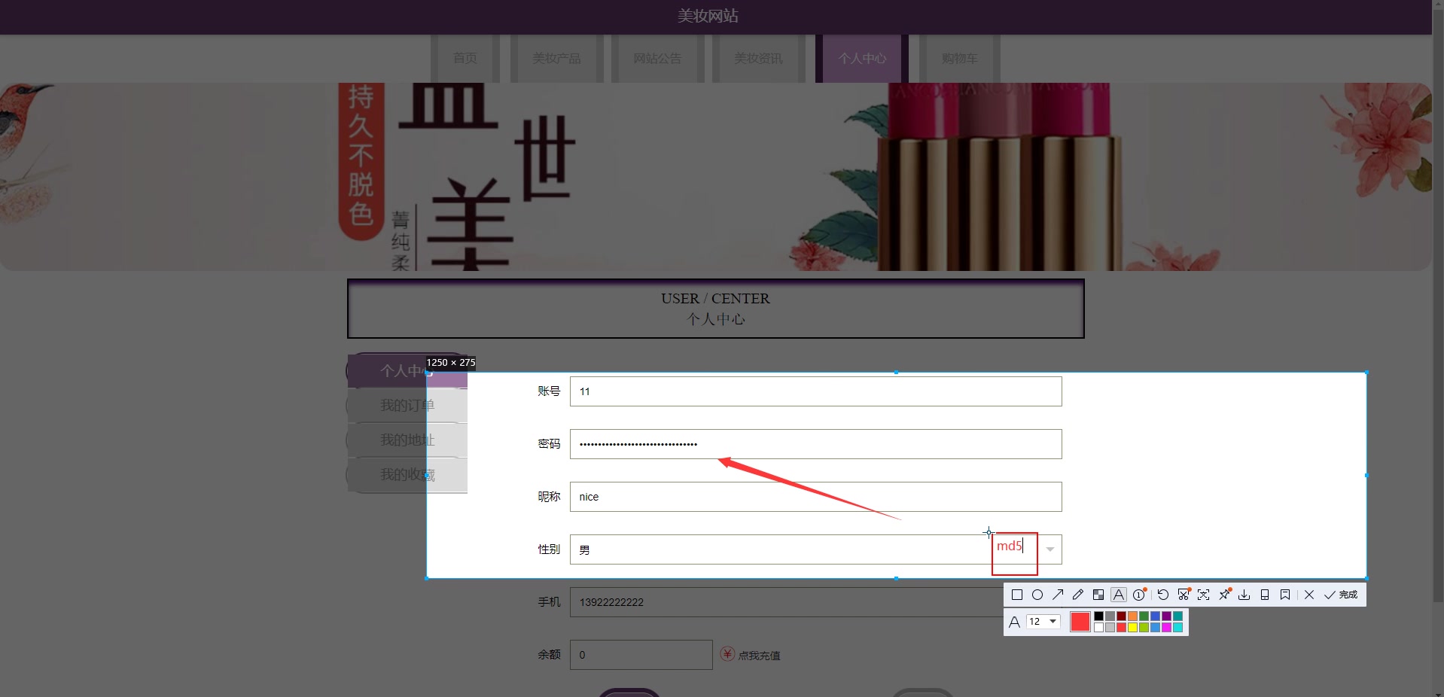Select the yellow color swatch
Viewport: 1444px width, 697px height.
click(1132, 626)
